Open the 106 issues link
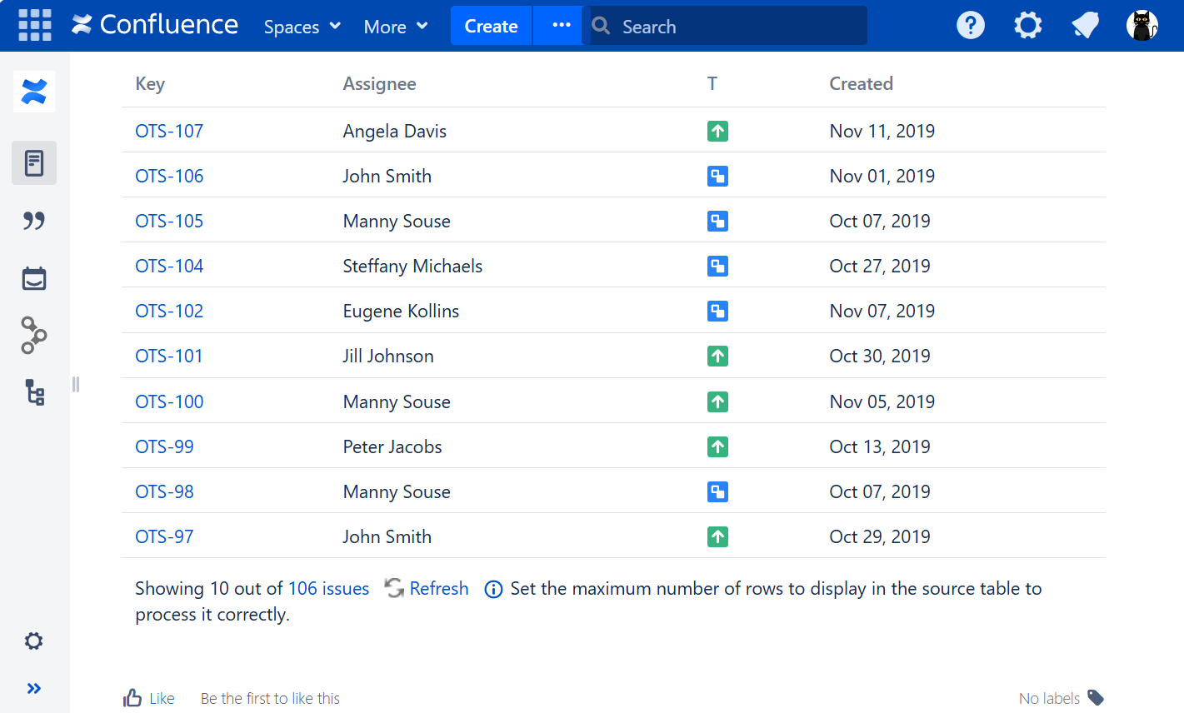This screenshot has height=713, width=1184. [x=328, y=588]
